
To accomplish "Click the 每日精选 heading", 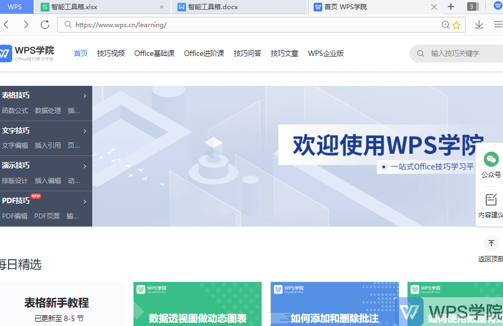I will click(21, 265).
